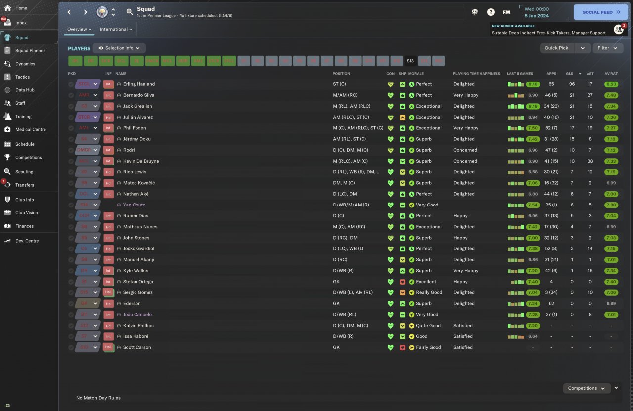
Task: Click the date and time display
Action: pos(537,12)
